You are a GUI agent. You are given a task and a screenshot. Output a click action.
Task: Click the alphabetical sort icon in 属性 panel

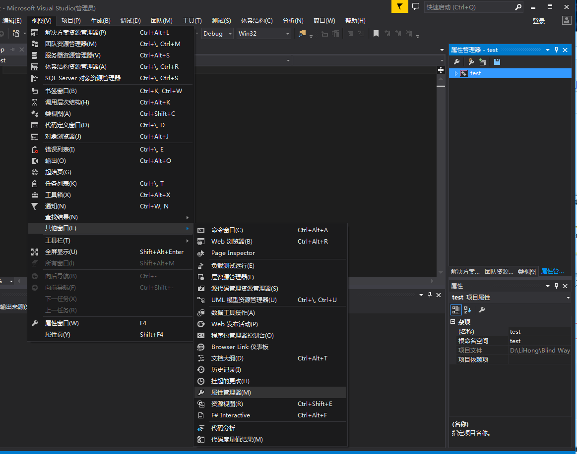pos(467,309)
